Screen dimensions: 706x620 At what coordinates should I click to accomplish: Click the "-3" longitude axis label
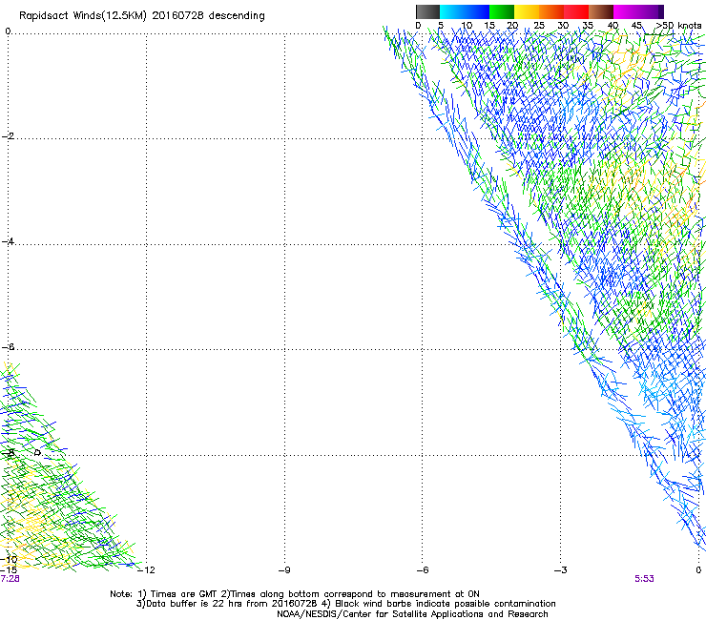click(x=561, y=570)
